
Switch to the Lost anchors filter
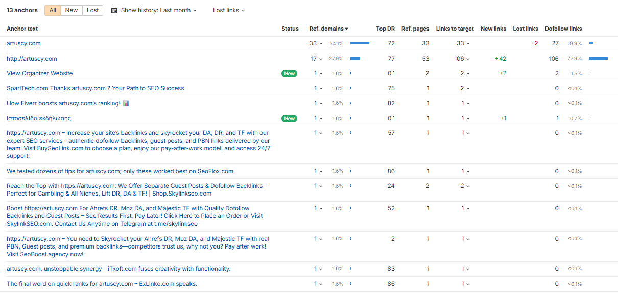click(x=92, y=10)
